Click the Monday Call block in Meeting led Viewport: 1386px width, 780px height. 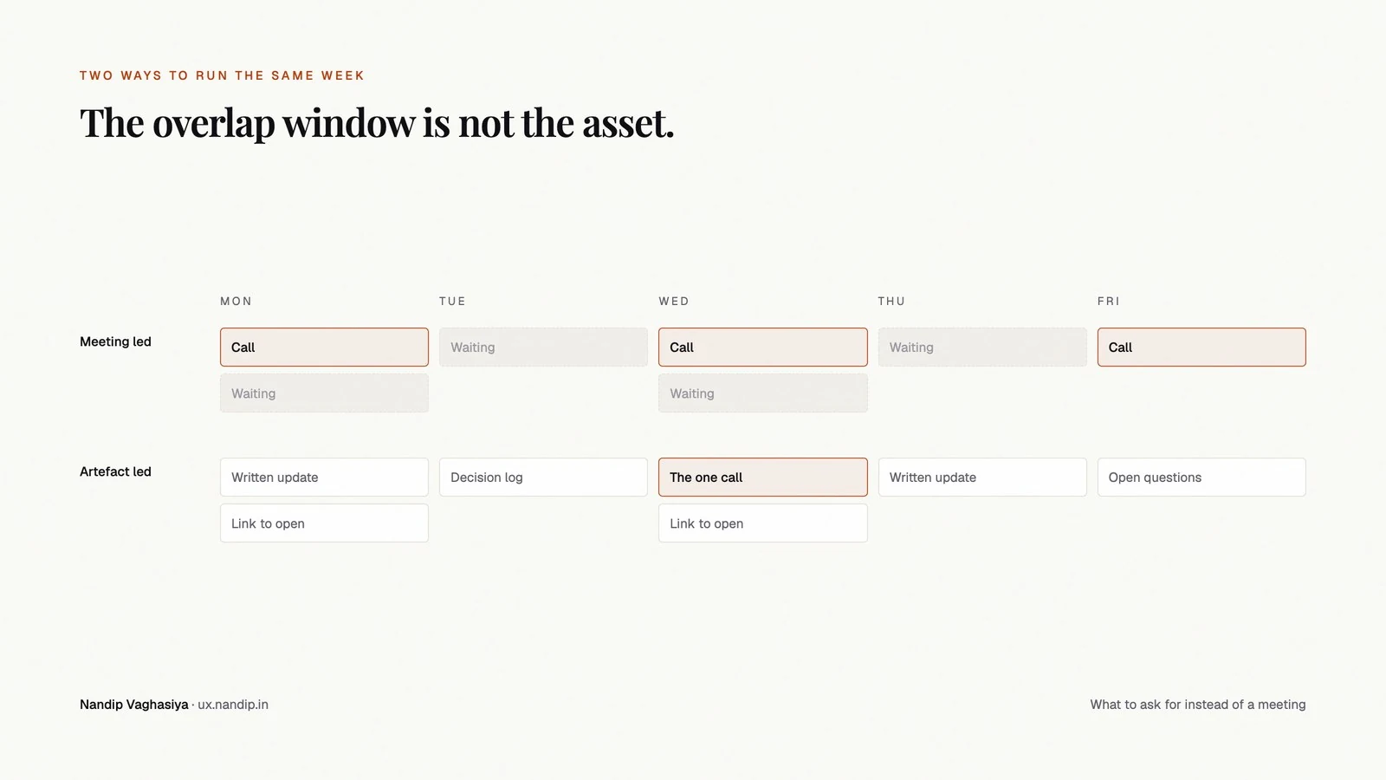(324, 347)
